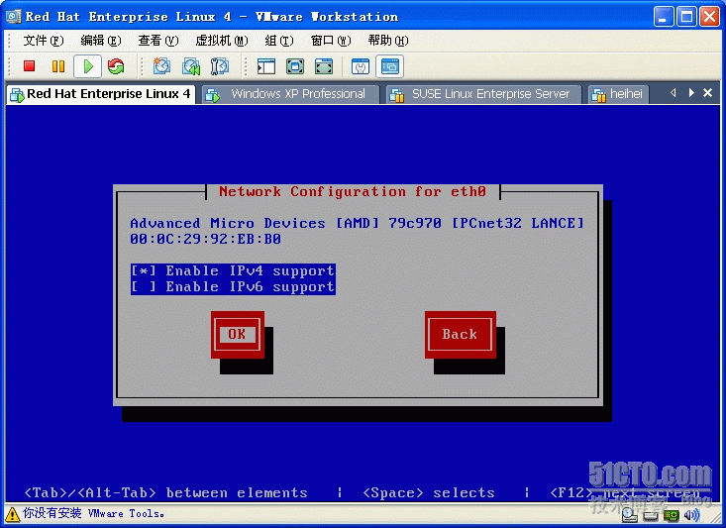This screenshot has height=528, width=726.
Task: Open the 组(T) menu
Action: [279, 41]
